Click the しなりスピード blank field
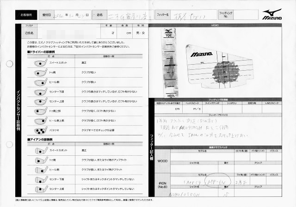Image resolution: width=296 pixels, height=207 pixels. pyautogui.click(x=272, y=109)
